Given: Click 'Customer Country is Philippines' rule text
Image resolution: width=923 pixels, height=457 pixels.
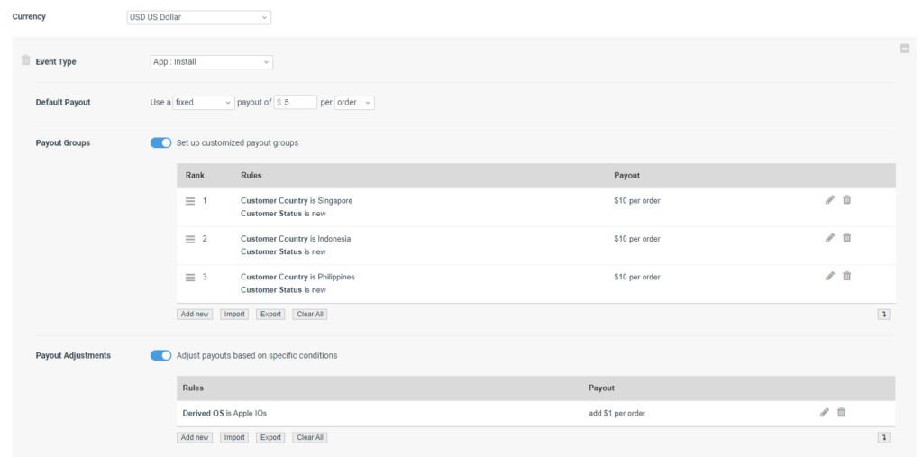Looking at the screenshot, I should pos(297,278).
